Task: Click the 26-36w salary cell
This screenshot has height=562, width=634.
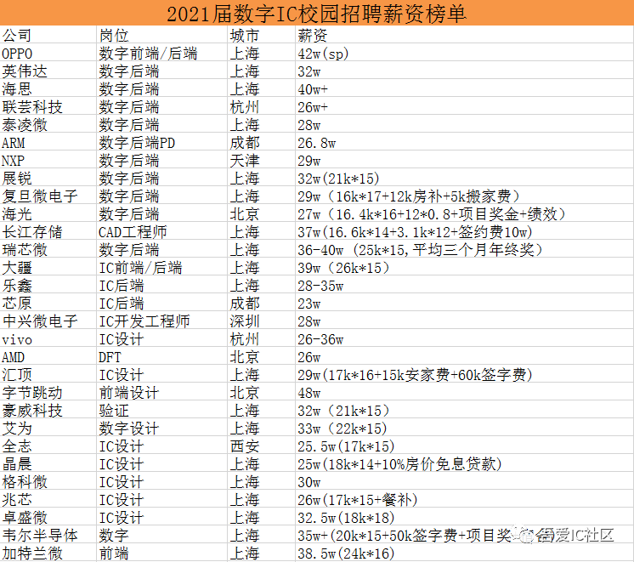Action: [x=464, y=338]
